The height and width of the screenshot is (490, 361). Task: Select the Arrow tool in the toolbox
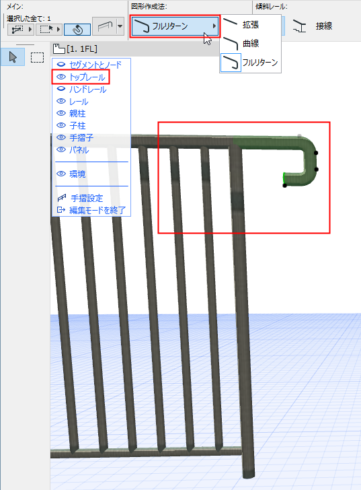click(13, 57)
